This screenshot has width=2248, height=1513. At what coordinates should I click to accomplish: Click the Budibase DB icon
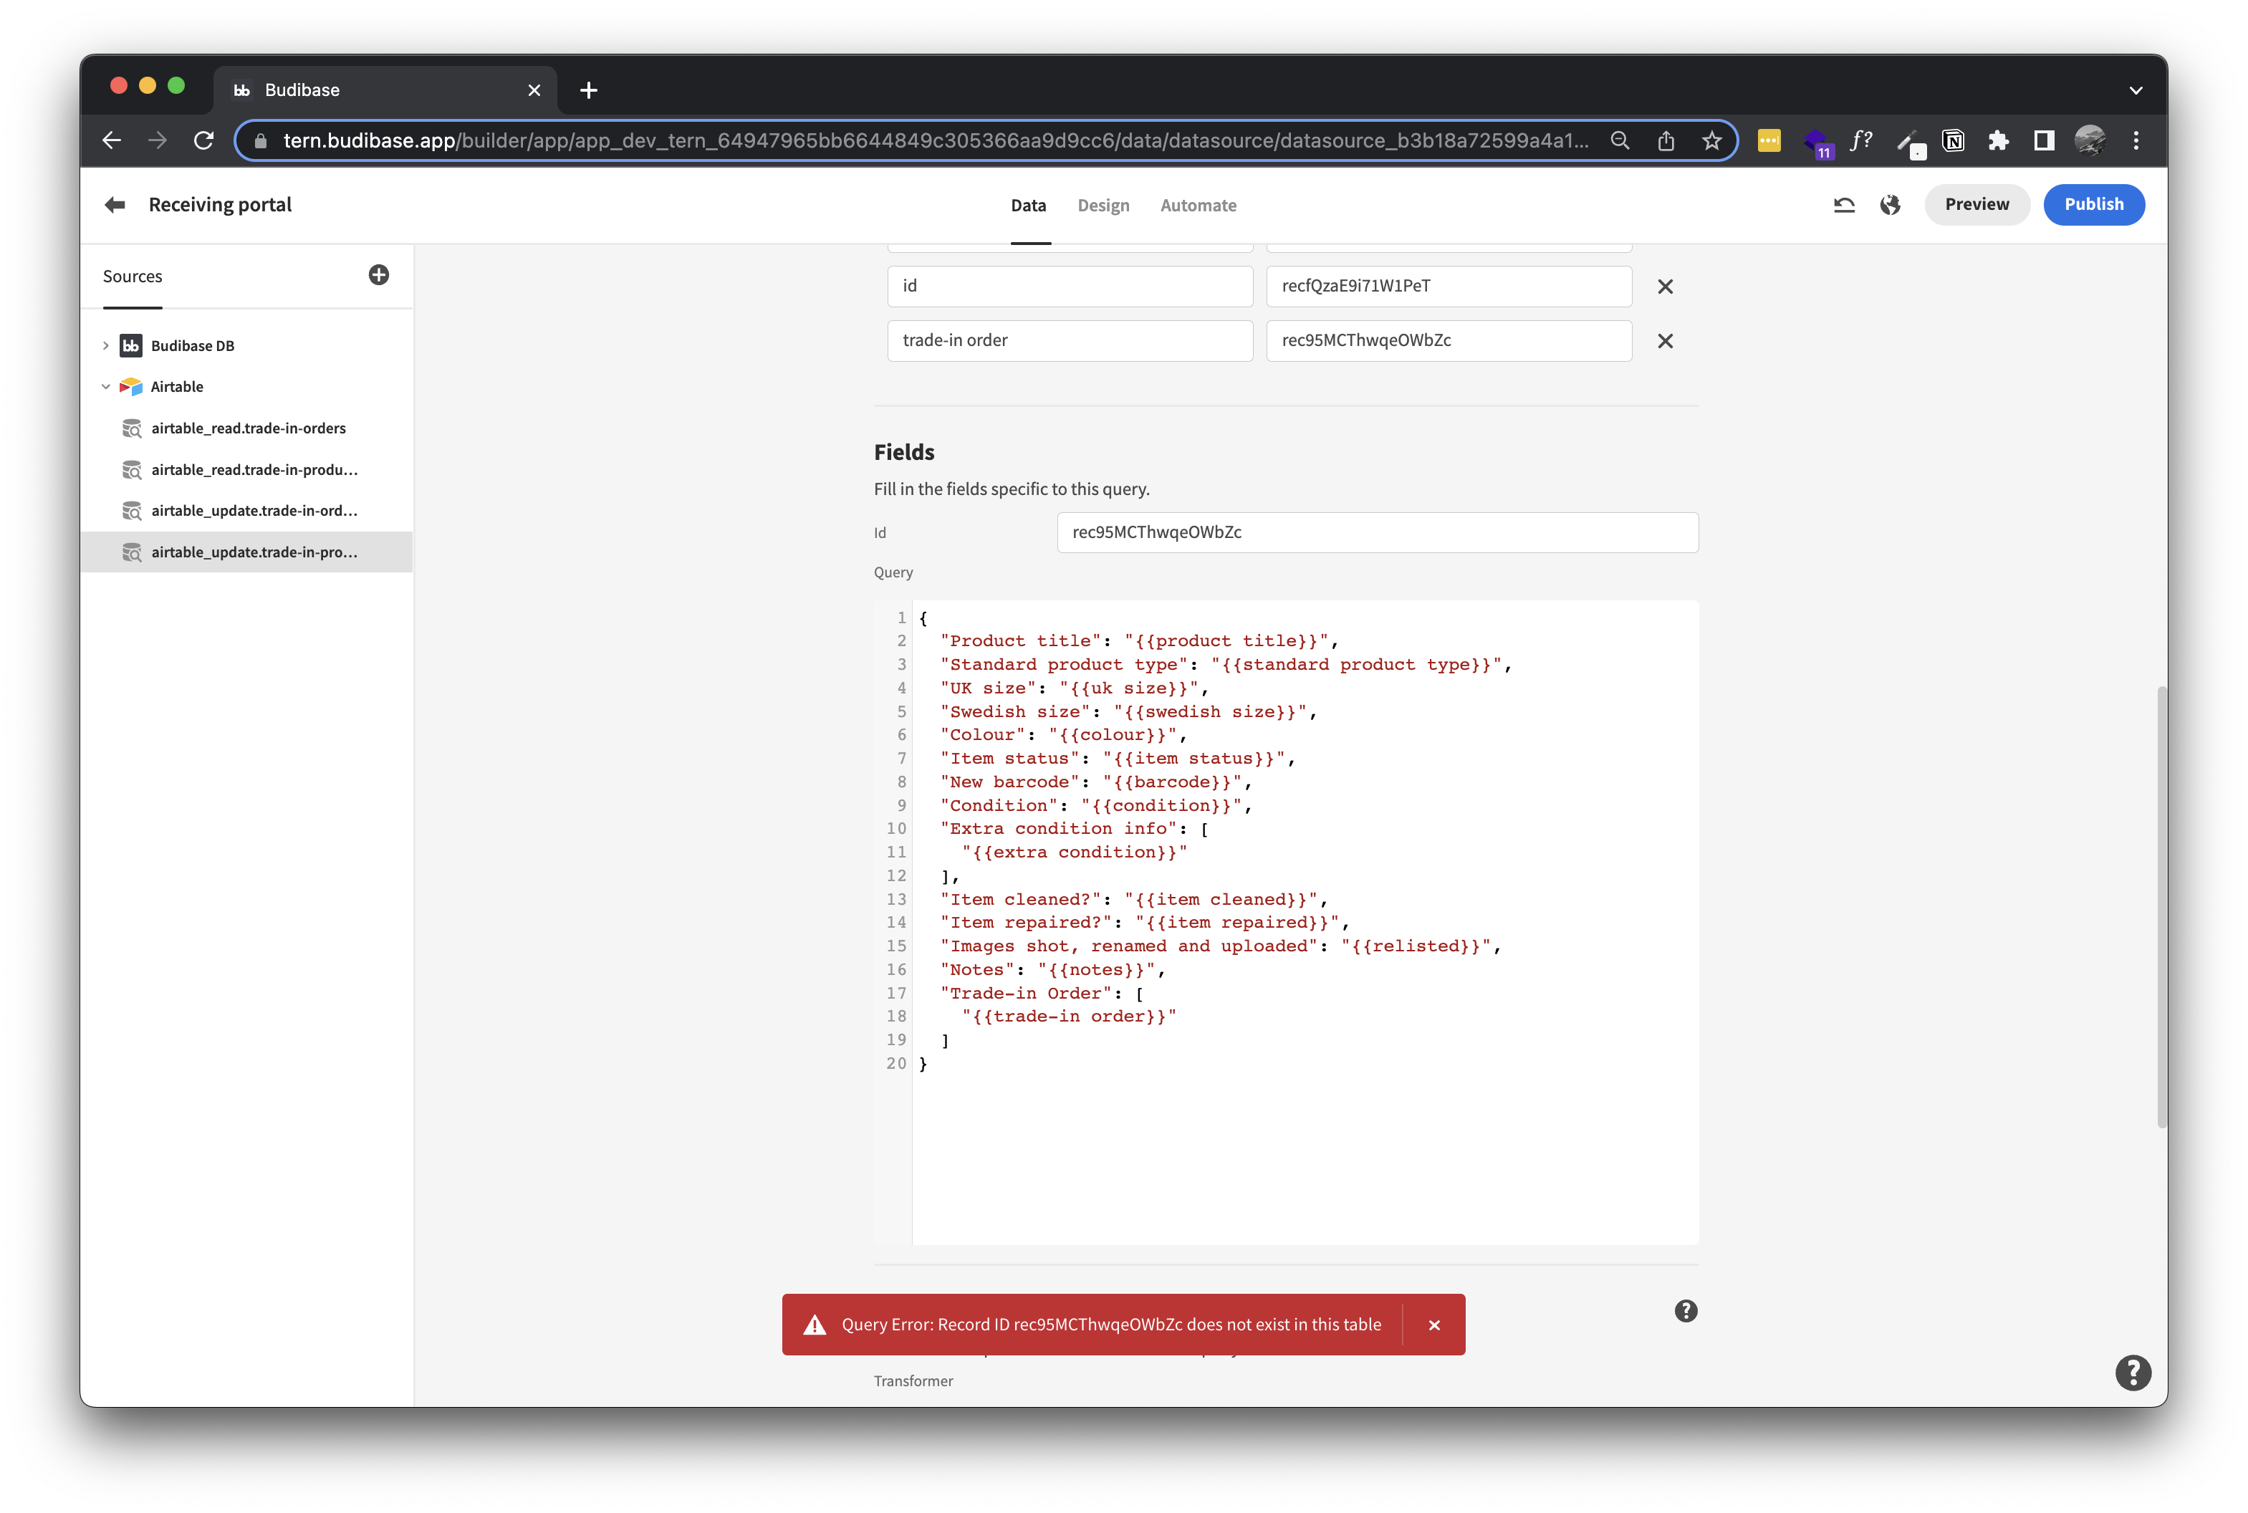130,345
